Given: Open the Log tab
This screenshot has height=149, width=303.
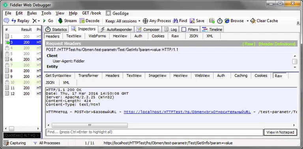Looking at the screenshot, I should pos(170,30).
